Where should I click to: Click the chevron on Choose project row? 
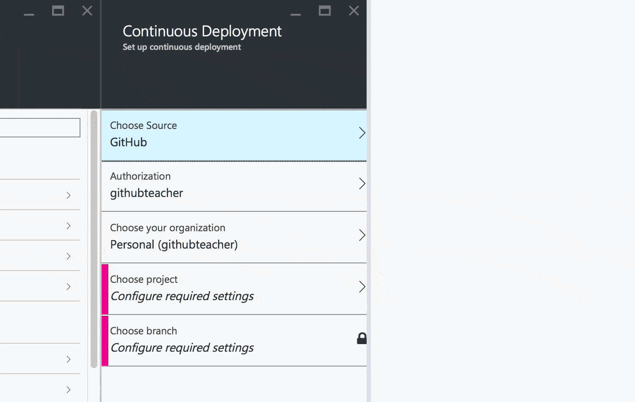pos(362,287)
